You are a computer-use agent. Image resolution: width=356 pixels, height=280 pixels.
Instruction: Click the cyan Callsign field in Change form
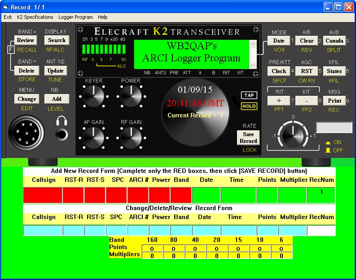point(43,230)
